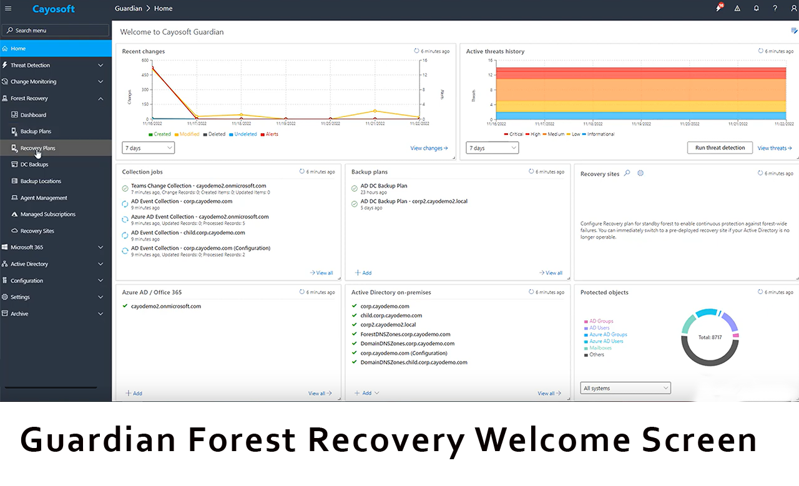The height and width of the screenshot is (486, 799).
Task: Click Add in Active Directory on-premises panel
Action: pyautogui.click(x=367, y=393)
